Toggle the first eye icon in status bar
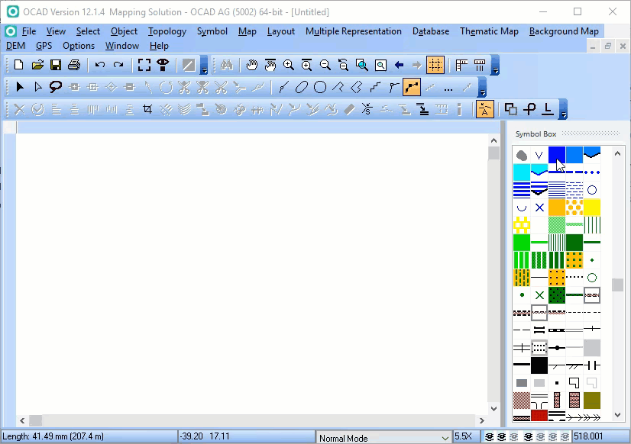This screenshot has height=444, width=631. [x=489, y=437]
